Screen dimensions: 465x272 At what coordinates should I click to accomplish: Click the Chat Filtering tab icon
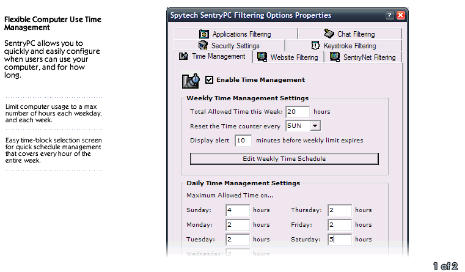(x=329, y=34)
